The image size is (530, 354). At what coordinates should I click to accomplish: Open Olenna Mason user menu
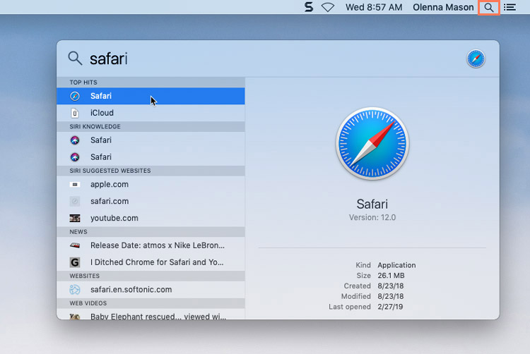click(444, 8)
